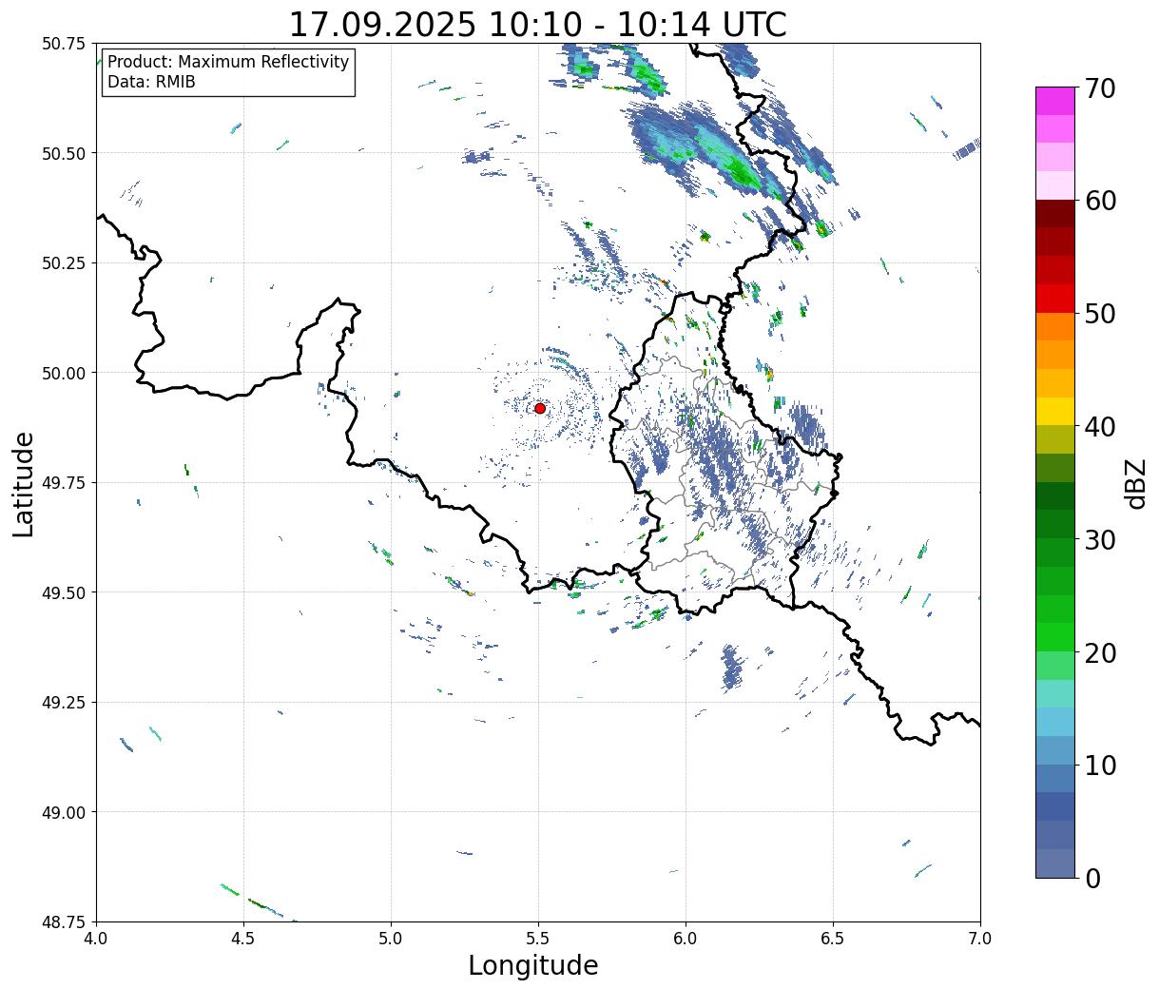Select the 'Data: RMIB' text
The width and height of the screenshot is (1159, 989).
click(151, 82)
